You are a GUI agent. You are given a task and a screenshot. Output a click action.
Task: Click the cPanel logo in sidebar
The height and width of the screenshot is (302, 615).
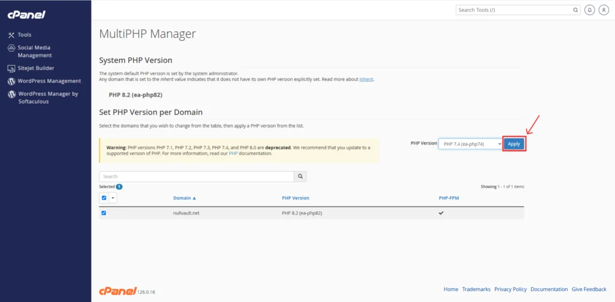(x=26, y=15)
